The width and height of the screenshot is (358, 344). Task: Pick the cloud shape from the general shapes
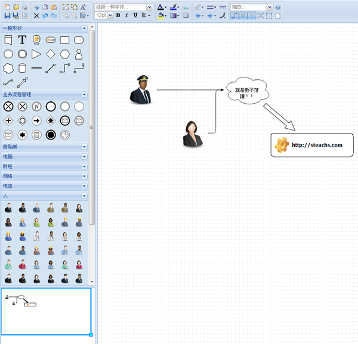click(8, 68)
